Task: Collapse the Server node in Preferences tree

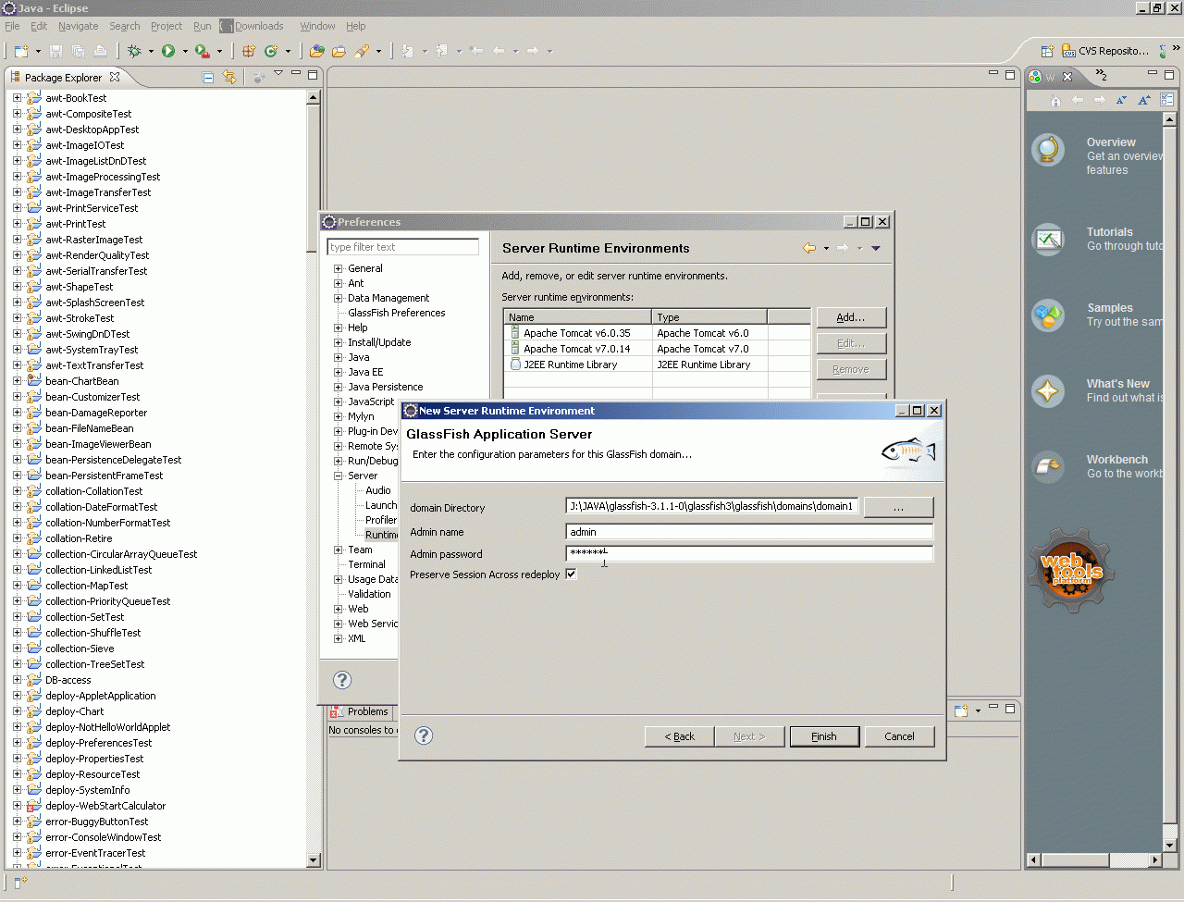Action: (339, 476)
